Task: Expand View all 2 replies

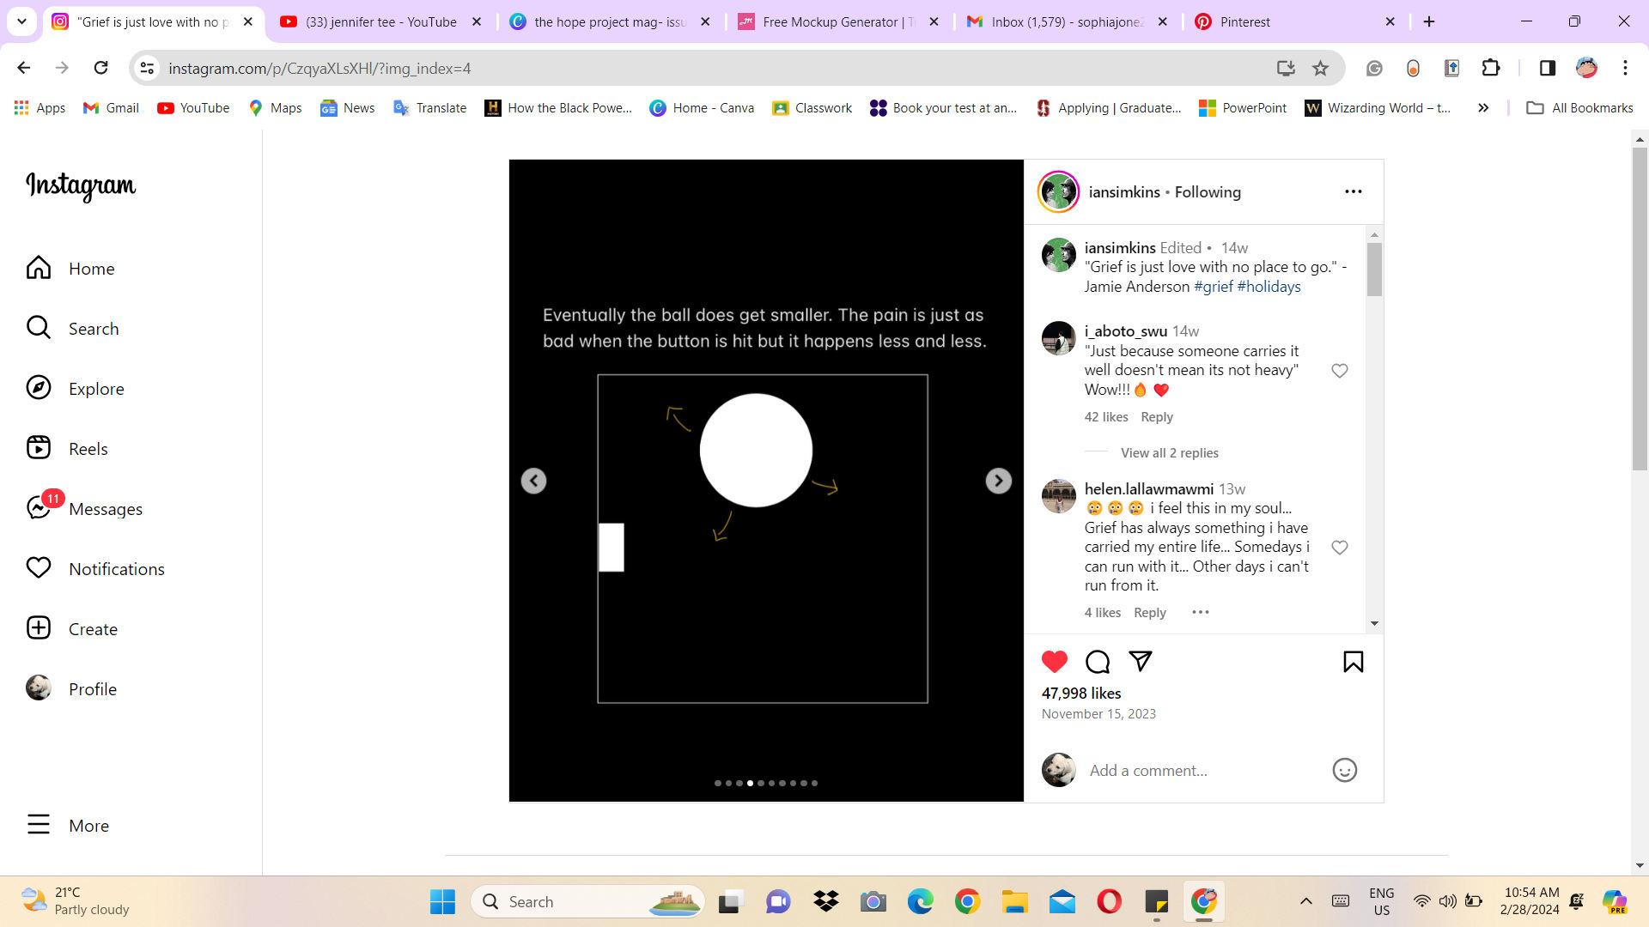Action: point(1169,453)
